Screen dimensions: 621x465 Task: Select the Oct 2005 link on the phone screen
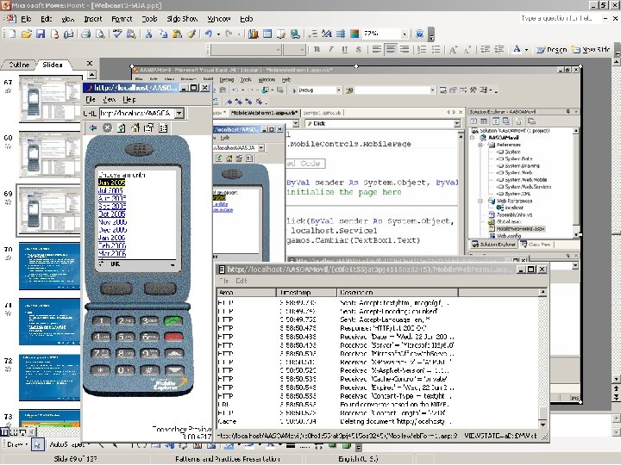[111, 214]
